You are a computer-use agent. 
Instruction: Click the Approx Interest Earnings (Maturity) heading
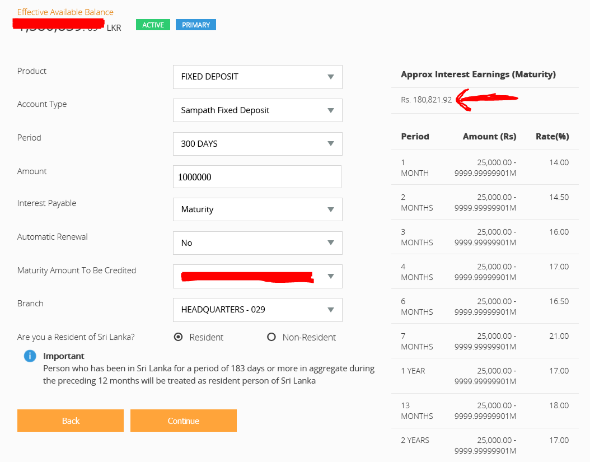(478, 74)
